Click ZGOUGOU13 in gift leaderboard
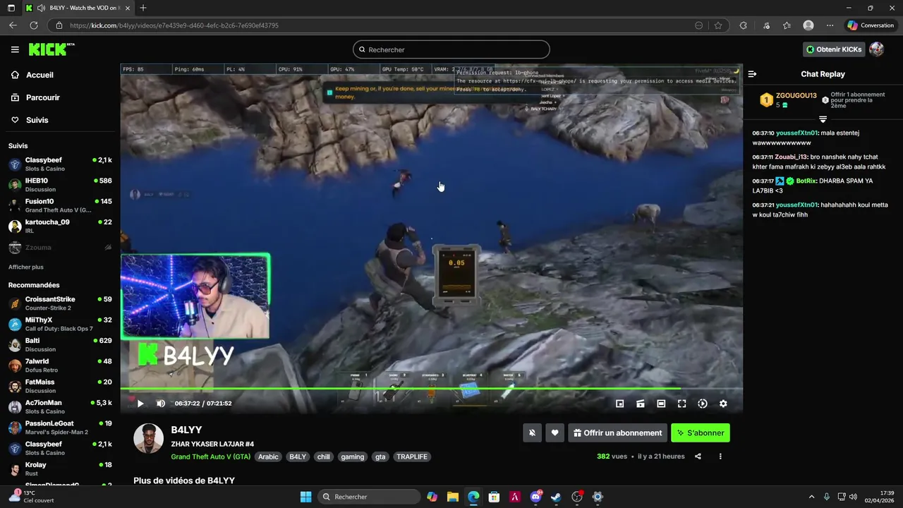The image size is (903, 508). pyautogui.click(x=796, y=95)
